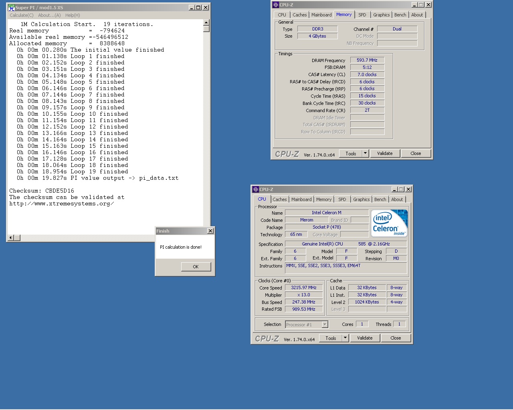513x410 pixels.
Task: Open the Calculate(C) menu in Super PI
Action: point(22,15)
